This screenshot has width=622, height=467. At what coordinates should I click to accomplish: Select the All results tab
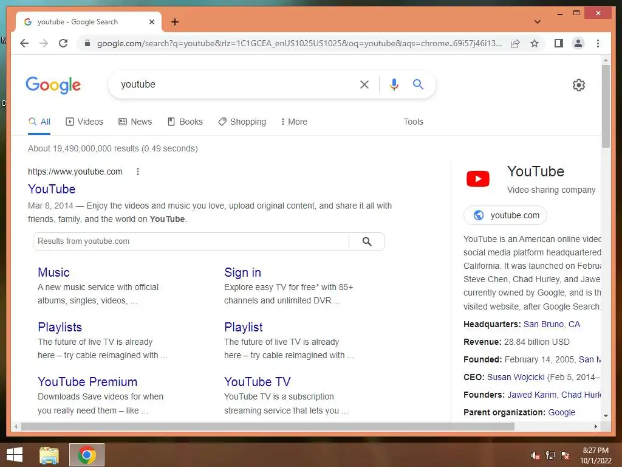coord(39,122)
